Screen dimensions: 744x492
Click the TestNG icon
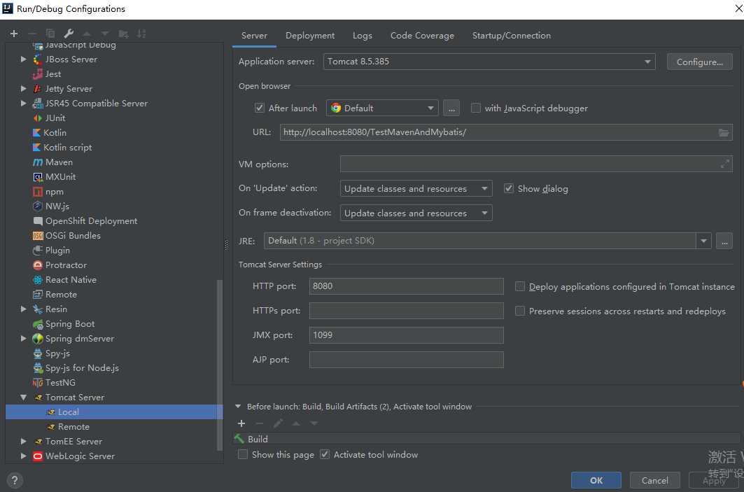38,383
